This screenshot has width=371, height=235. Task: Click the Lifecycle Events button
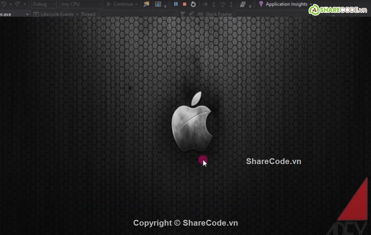pos(57,14)
